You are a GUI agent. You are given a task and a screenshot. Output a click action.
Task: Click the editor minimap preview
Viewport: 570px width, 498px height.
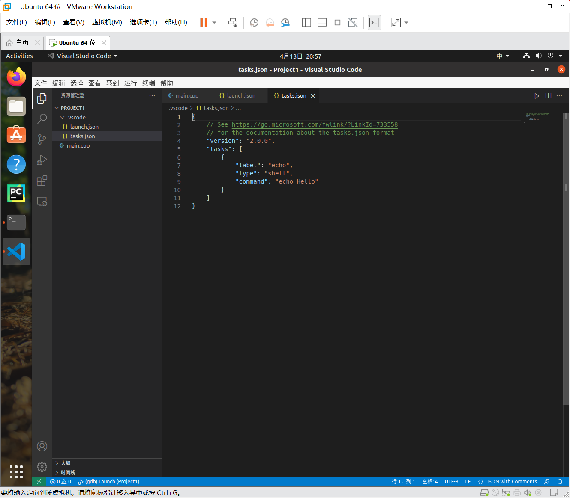click(x=537, y=117)
